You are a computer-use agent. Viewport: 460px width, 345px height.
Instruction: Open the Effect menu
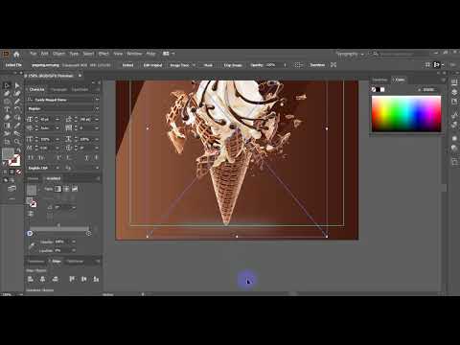(x=103, y=54)
